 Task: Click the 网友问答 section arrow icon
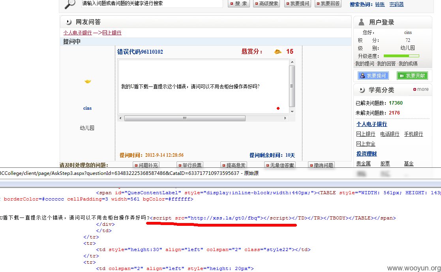(68, 22)
